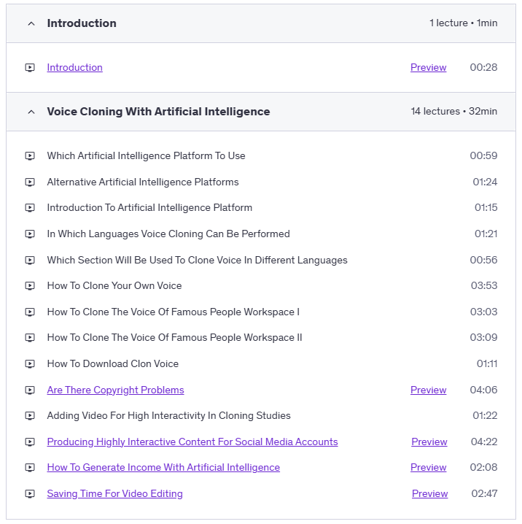
Task: Preview the Introduction lecture
Action: point(428,68)
